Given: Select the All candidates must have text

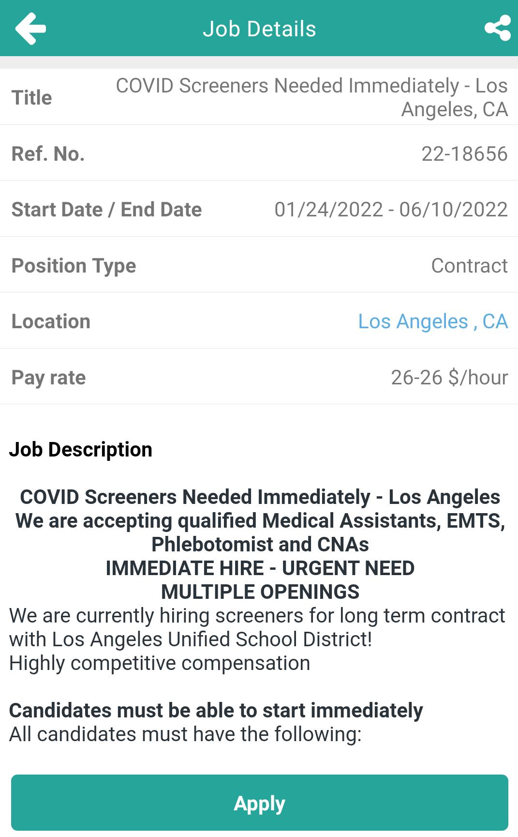Looking at the screenshot, I should (x=185, y=734).
